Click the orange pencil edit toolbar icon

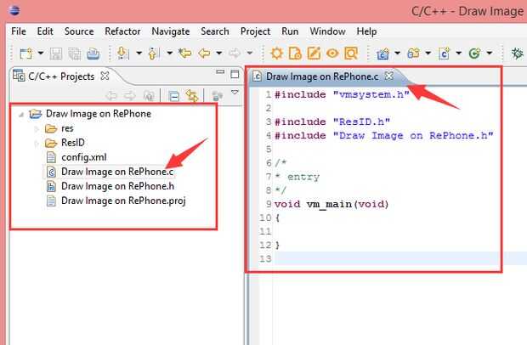coord(314,54)
